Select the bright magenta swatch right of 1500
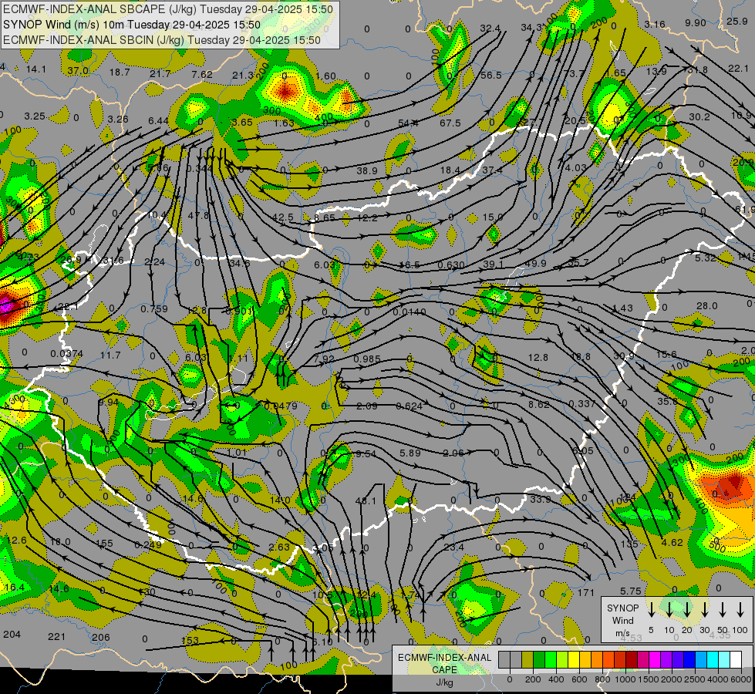 click(x=655, y=660)
